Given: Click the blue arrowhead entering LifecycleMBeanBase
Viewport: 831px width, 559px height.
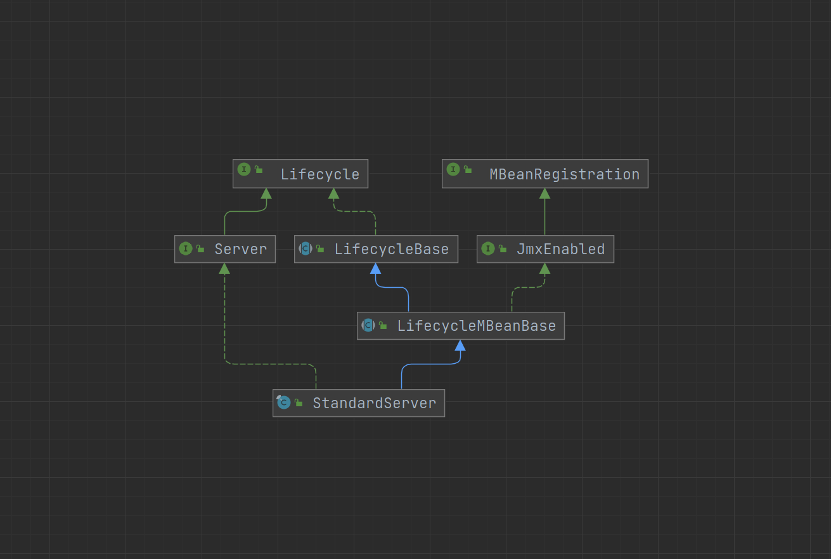Looking at the screenshot, I should (x=460, y=345).
